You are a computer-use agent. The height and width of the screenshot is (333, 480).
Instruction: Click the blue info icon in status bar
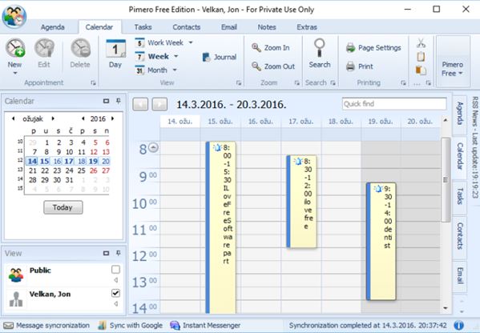[458, 325]
